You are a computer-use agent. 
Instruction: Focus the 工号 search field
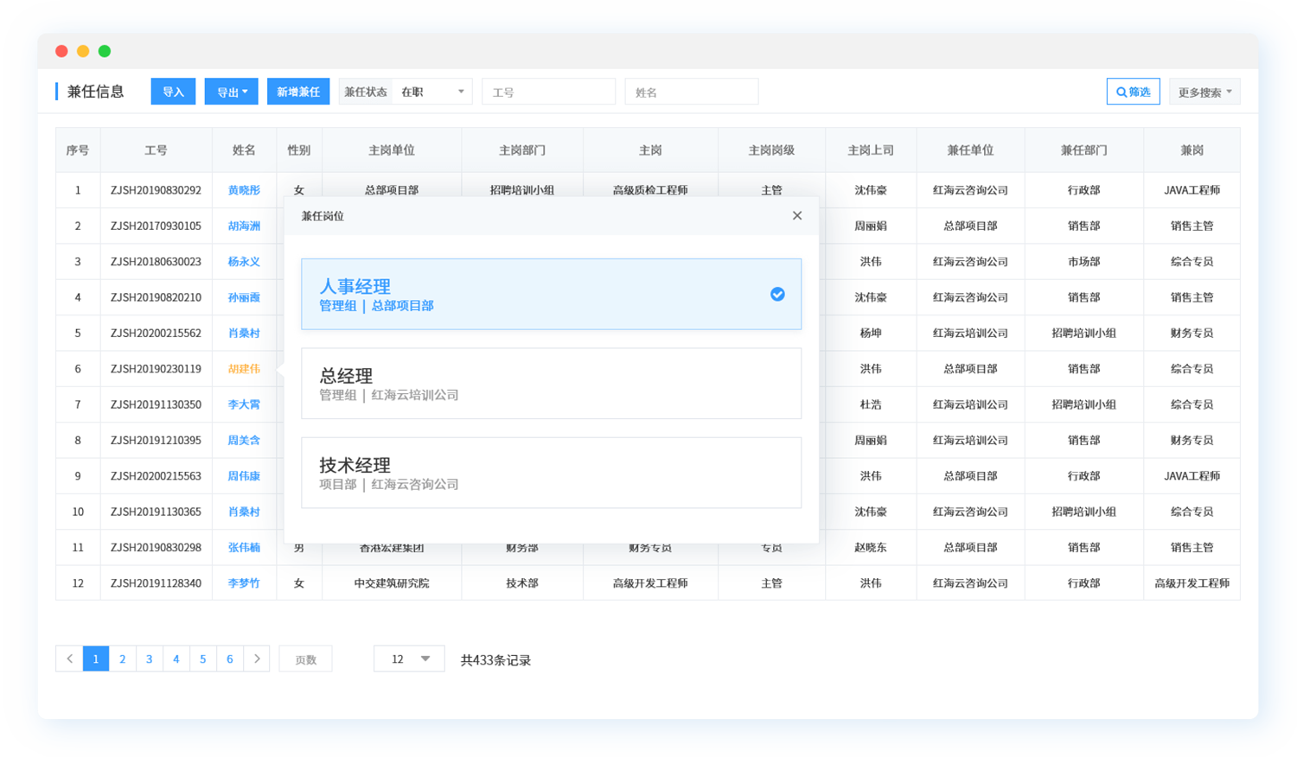pos(548,92)
